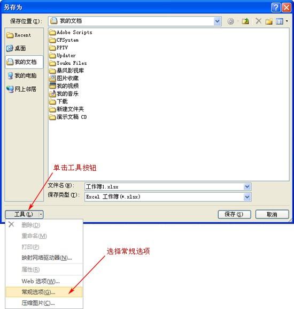Expand the 保存位置 location dropdown
The width and height of the screenshot is (294, 309).
click(218, 21)
